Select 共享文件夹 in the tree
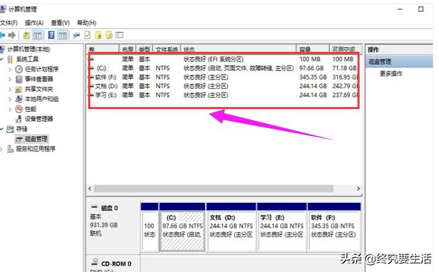 click(x=39, y=89)
